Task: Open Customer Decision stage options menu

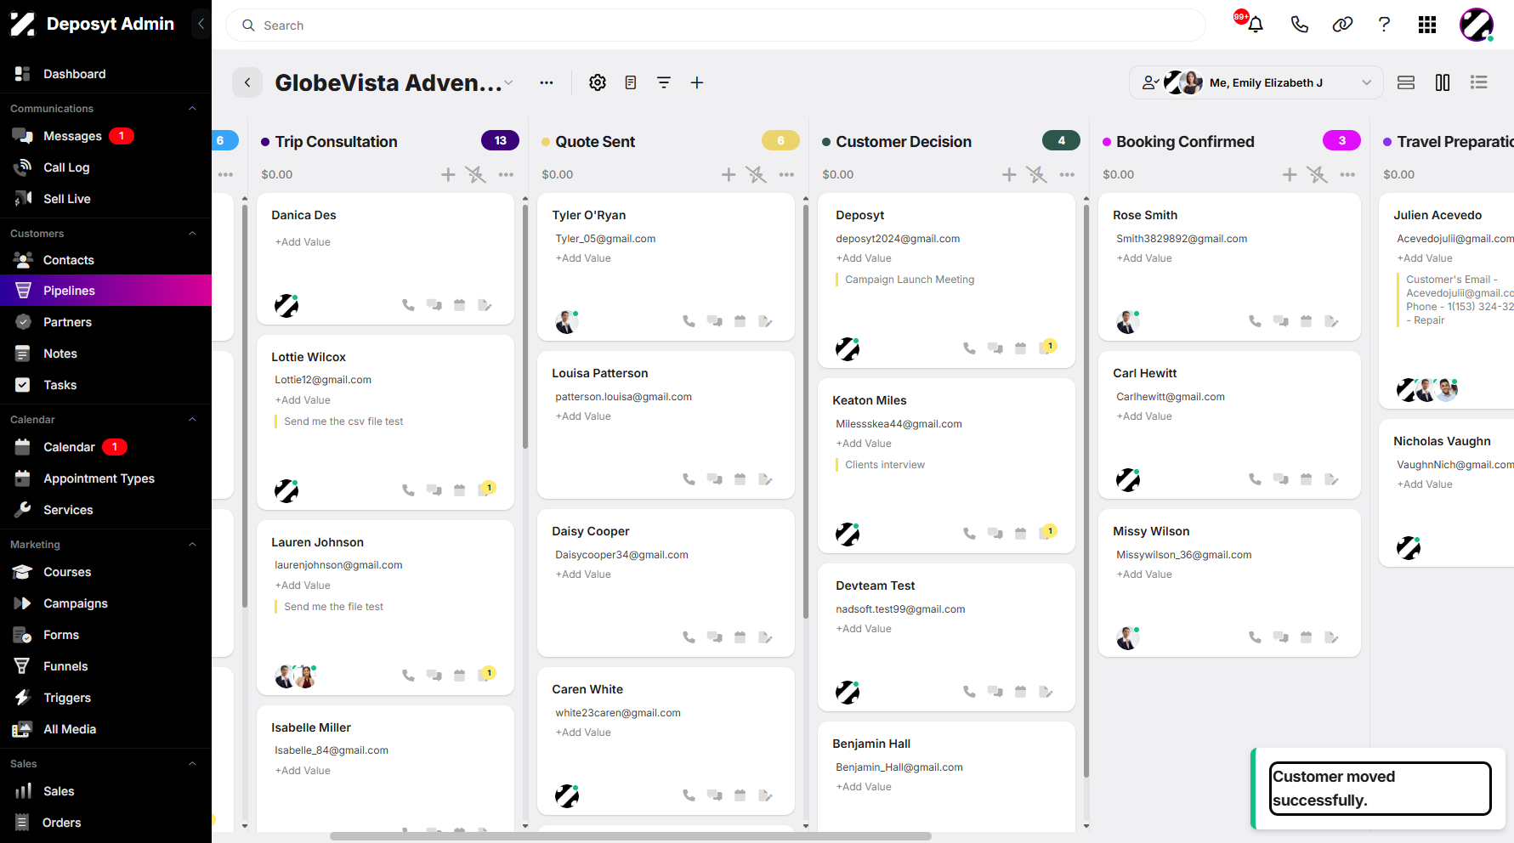Action: (1068, 174)
